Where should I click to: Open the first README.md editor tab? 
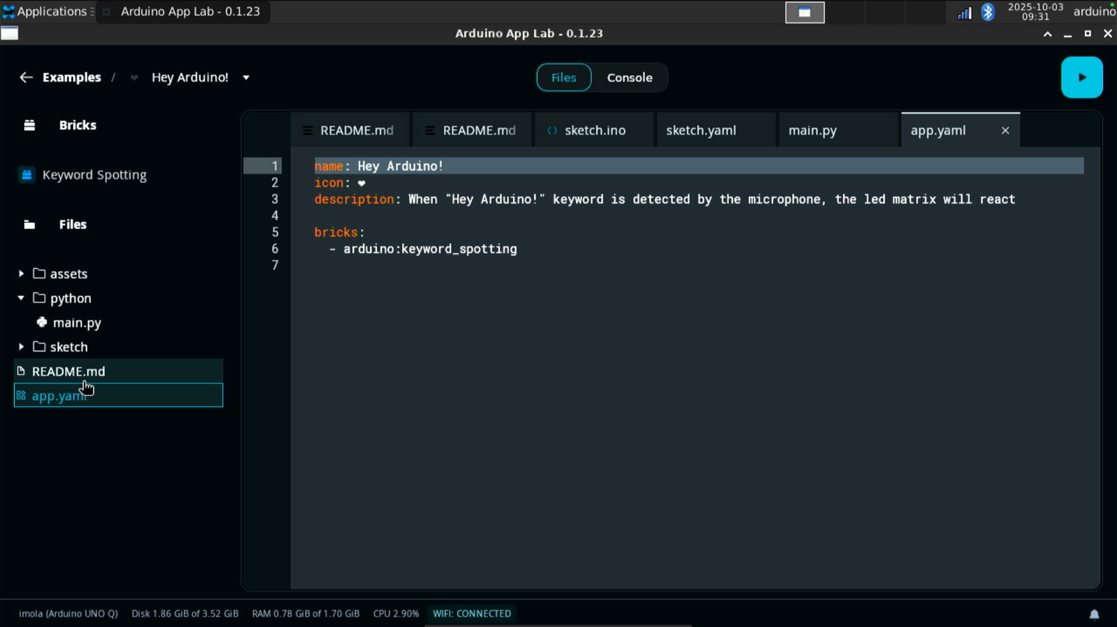tap(350, 130)
